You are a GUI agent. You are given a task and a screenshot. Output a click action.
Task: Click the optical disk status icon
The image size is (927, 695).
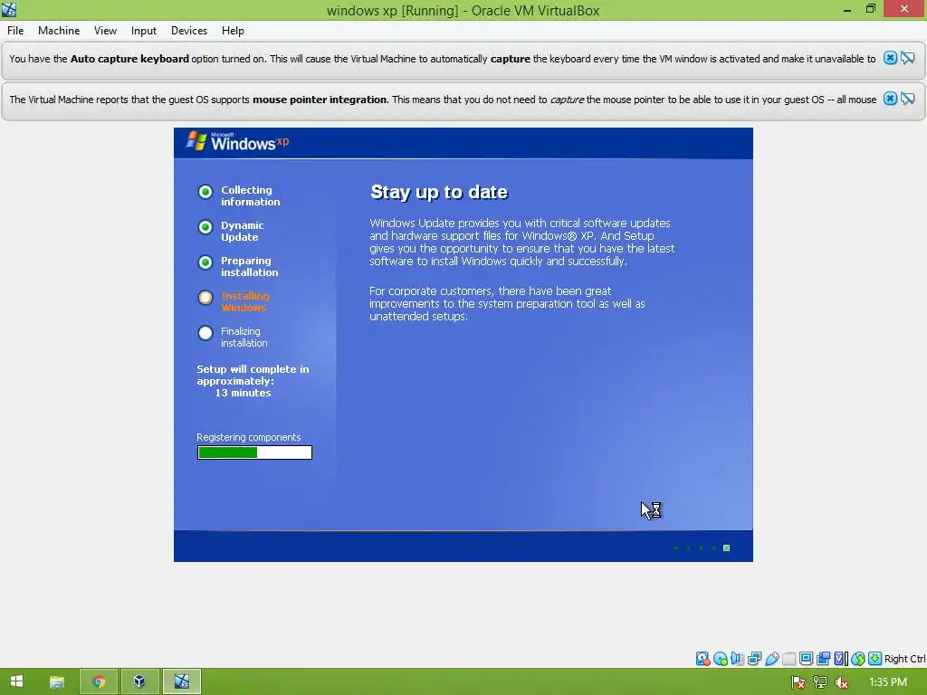coord(720,659)
